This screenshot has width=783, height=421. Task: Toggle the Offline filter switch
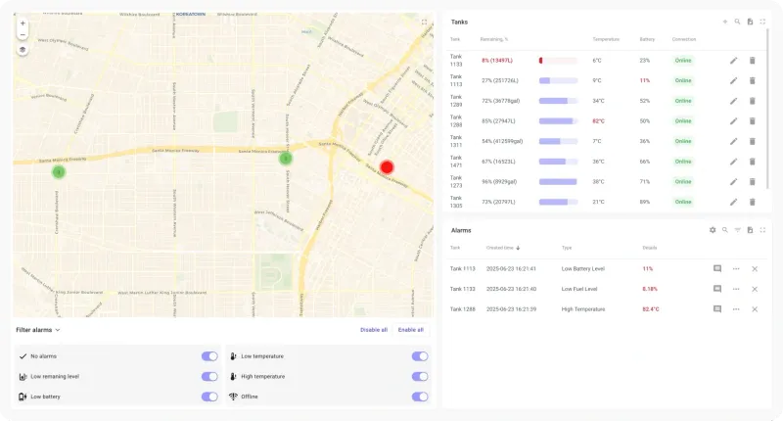tap(420, 397)
